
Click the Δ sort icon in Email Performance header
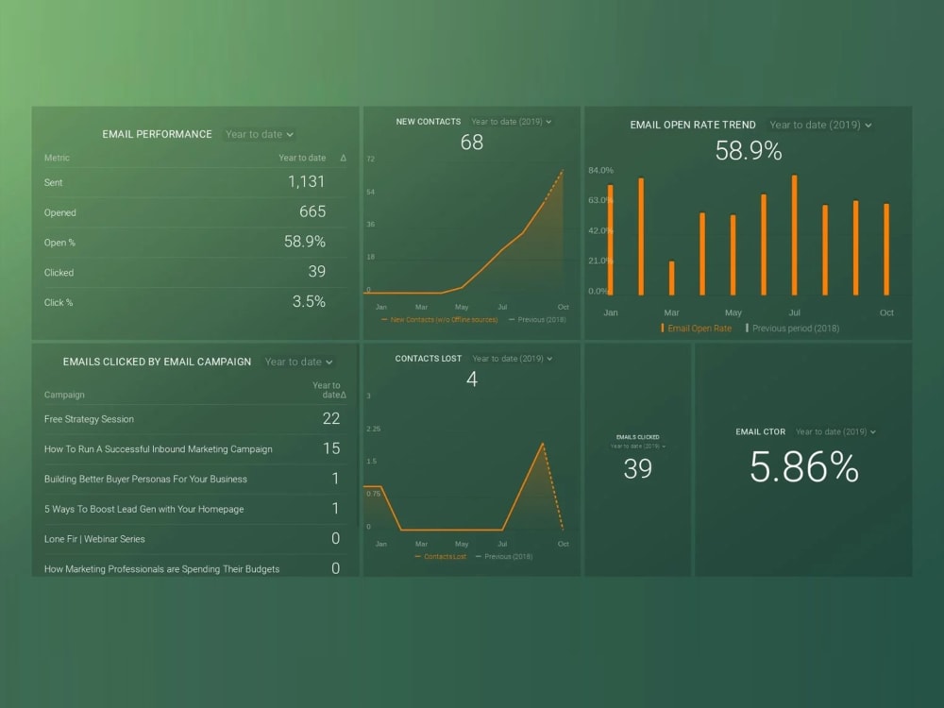[x=343, y=158]
